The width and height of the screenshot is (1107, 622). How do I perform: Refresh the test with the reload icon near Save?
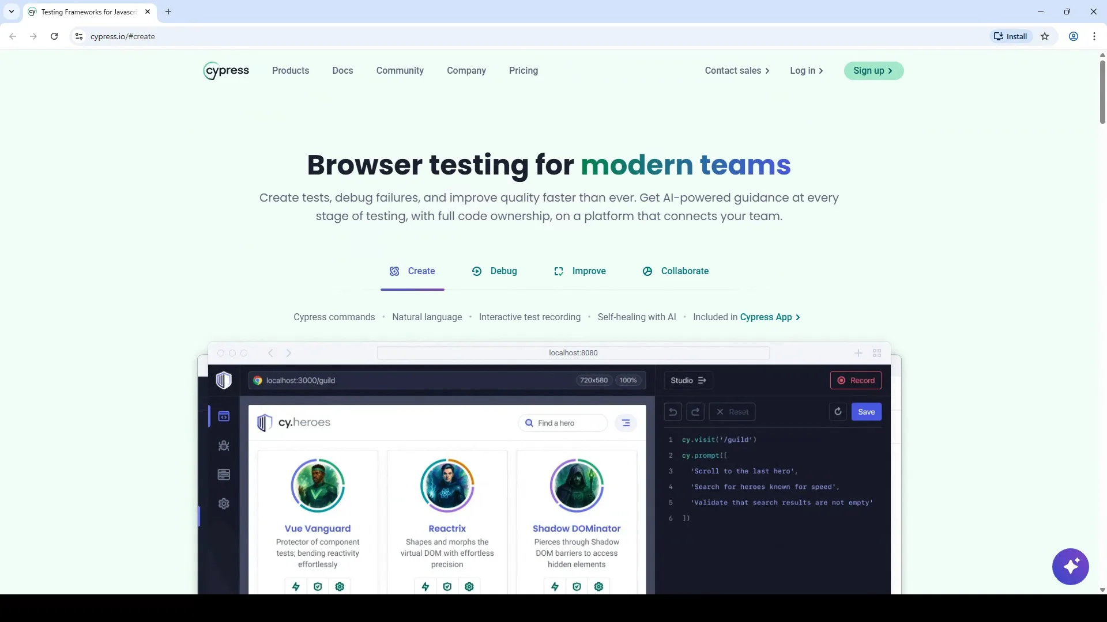point(838,412)
